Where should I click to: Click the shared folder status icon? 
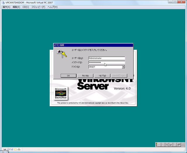click(15, 149)
